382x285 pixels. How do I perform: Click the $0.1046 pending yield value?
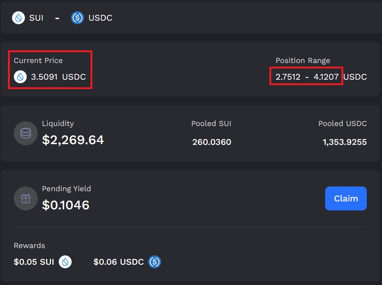click(x=66, y=205)
